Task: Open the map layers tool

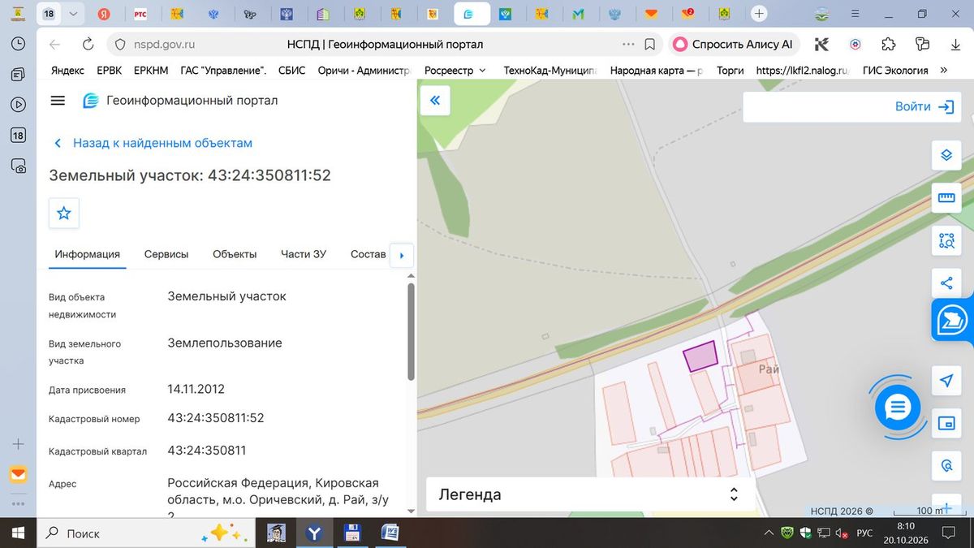Action: pyautogui.click(x=946, y=155)
